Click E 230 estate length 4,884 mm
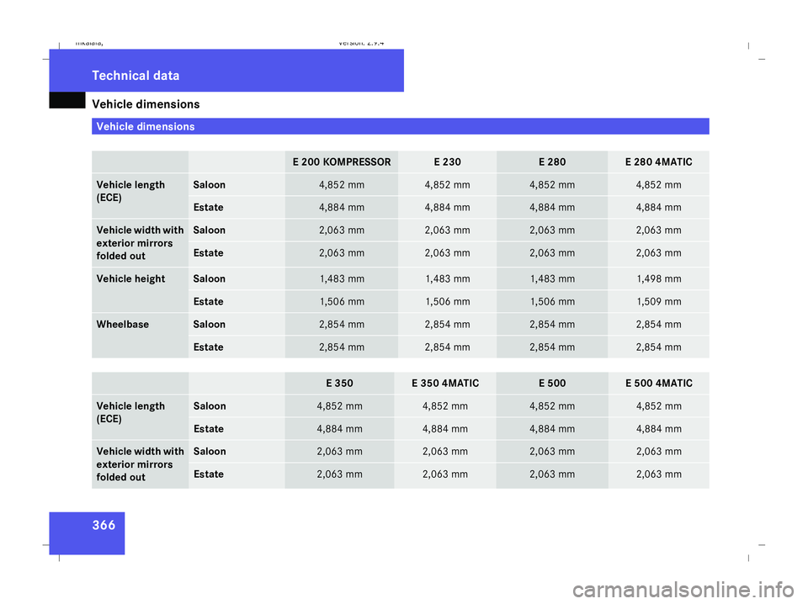The width and height of the screenshot is (808, 604). click(447, 208)
